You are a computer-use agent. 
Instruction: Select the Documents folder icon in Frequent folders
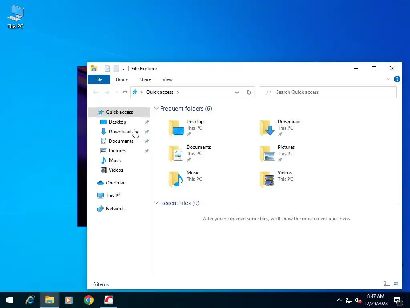point(176,154)
